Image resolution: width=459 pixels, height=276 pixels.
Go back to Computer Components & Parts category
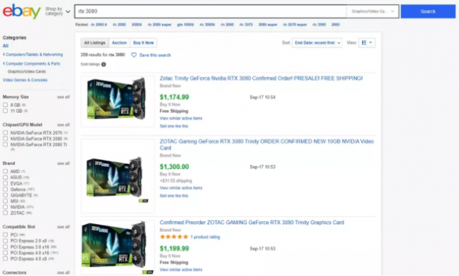coord(31,64)
